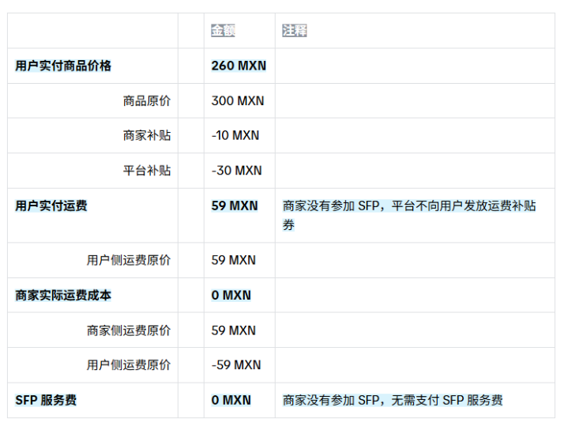Click the 300 MXN amount cell

tap(238, 101)
